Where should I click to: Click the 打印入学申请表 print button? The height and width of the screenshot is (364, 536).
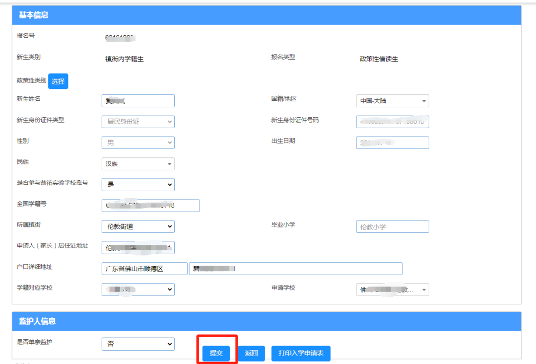point(301,353)
